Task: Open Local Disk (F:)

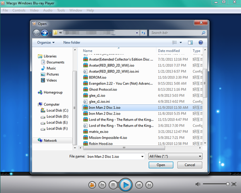Action: coord(54,128)
